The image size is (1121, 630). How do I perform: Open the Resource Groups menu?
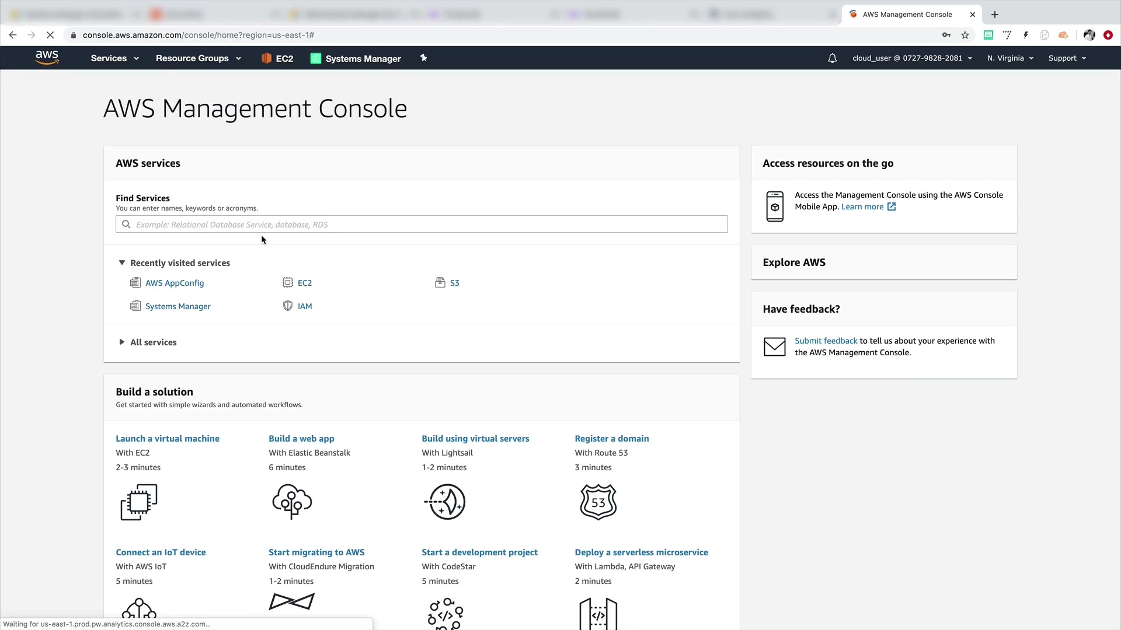[x=198, y=58]
